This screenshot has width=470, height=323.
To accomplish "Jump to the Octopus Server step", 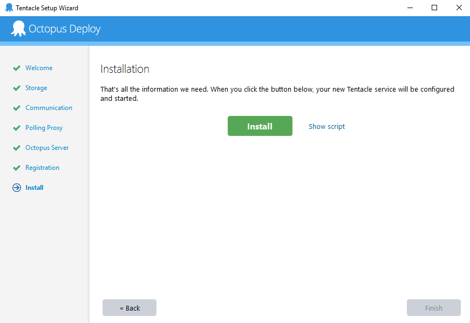I will click(47, 148).
